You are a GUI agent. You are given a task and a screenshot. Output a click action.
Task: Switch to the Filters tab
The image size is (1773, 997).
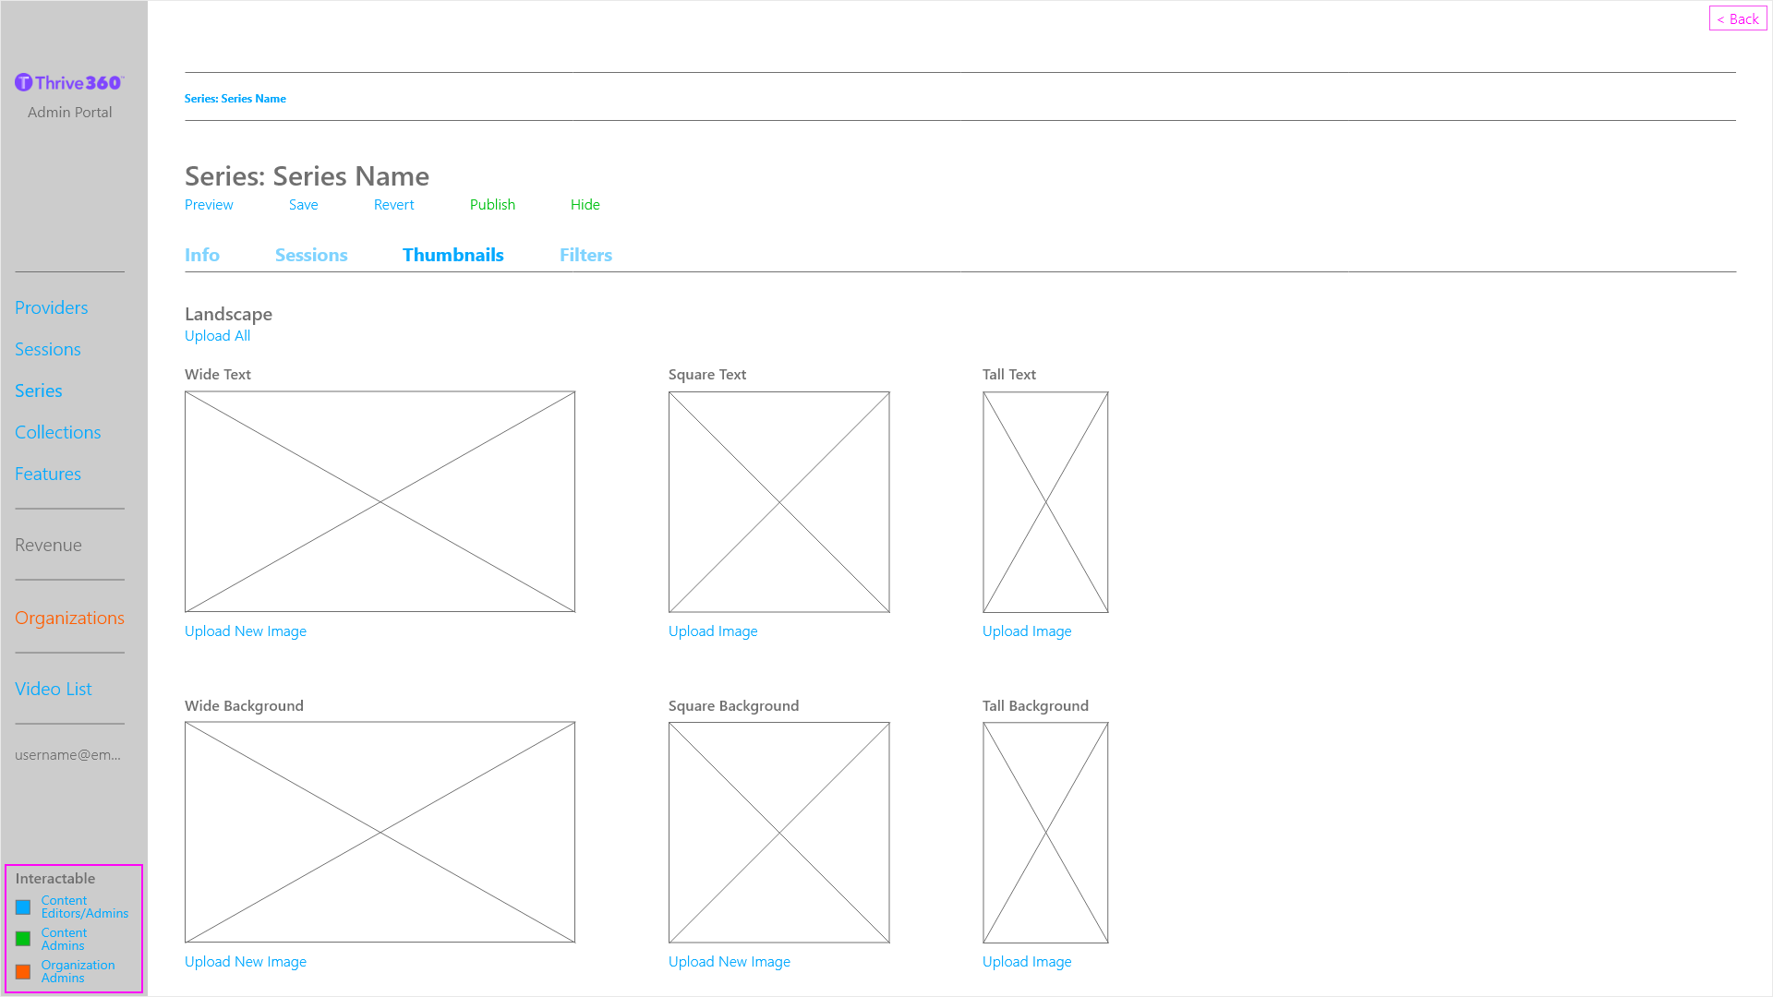(585, 255)
